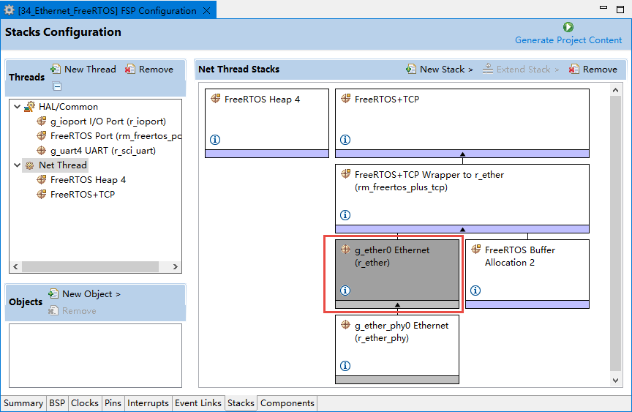The height and width of the screenshot is (412, 632).
Task: Open info for FreeRTOS+TCP Wrapper block
Action: click(345, 215)
